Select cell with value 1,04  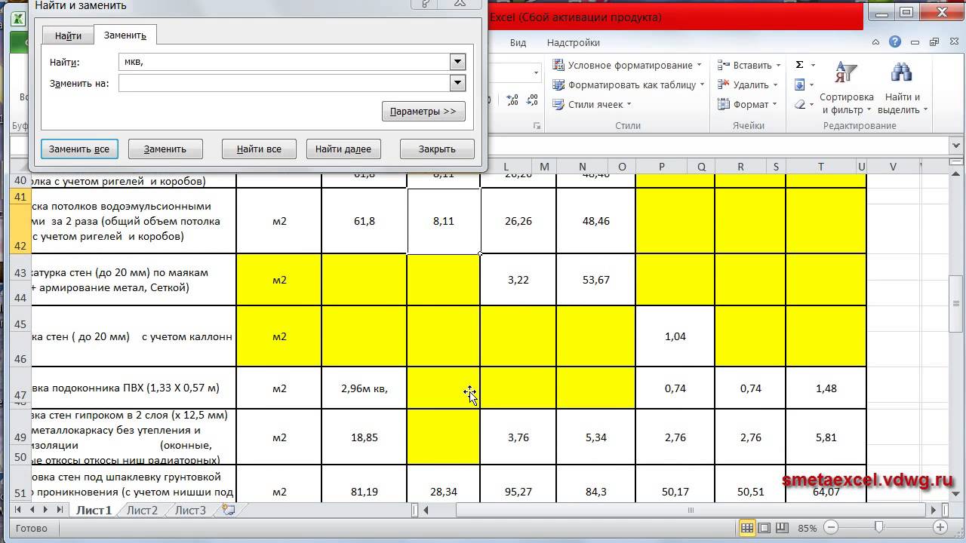[x=675, y=336]
